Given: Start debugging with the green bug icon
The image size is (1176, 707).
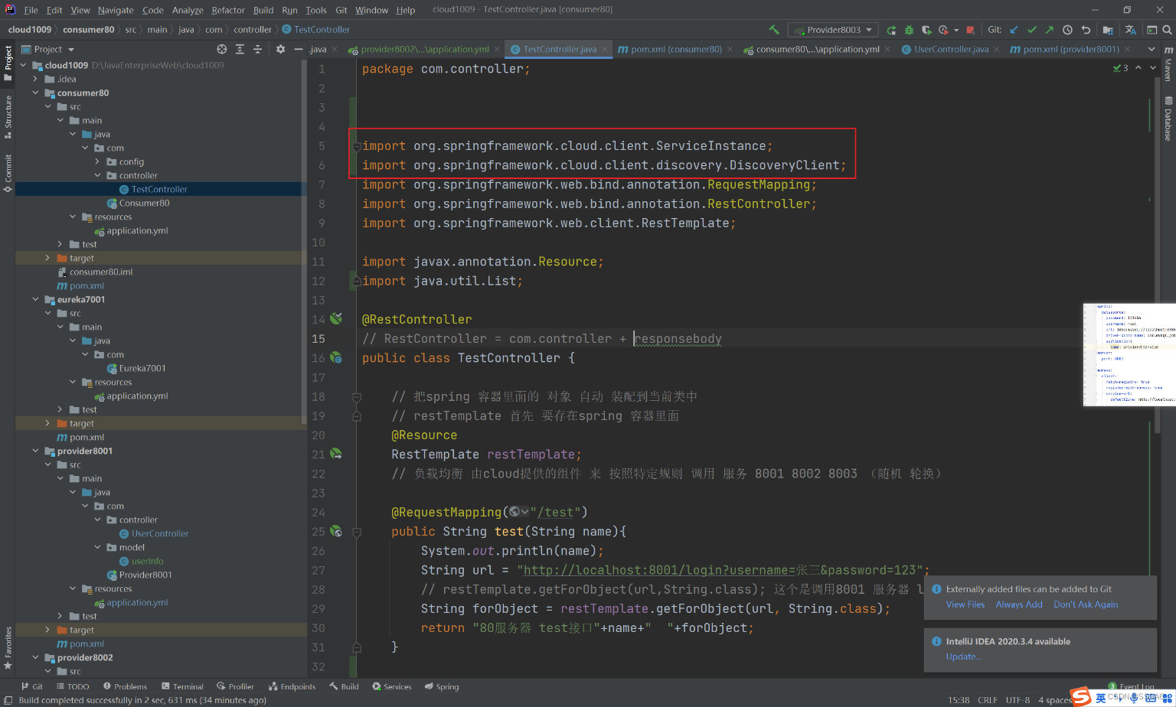Looking at the screenshot, I should 909,30.
